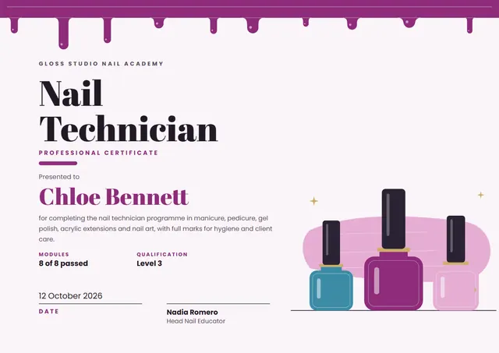The width and height of the screenshot is (499, 353).
Task: Click the gold sparkle left of the bottles
Action: (313, 201)
